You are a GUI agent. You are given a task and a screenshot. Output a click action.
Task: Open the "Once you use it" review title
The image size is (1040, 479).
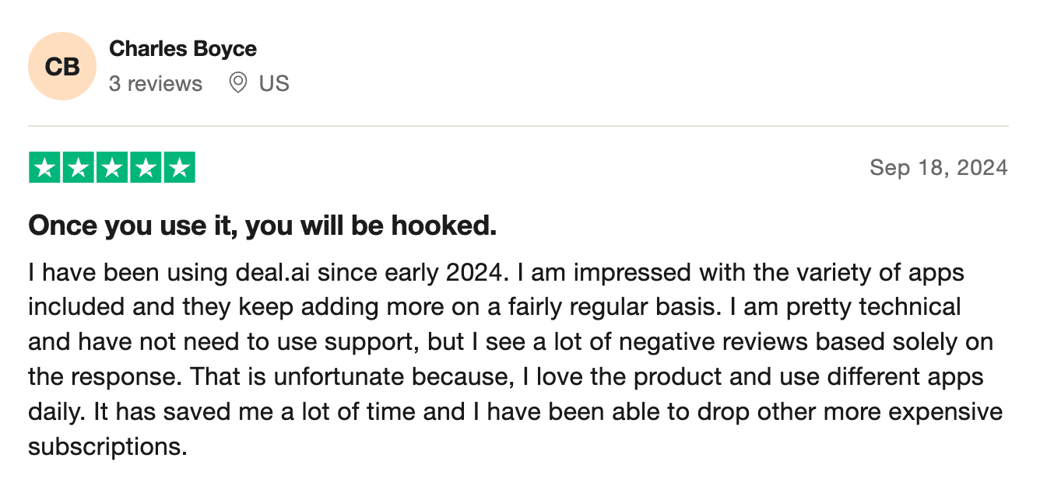tap(262, 226)
